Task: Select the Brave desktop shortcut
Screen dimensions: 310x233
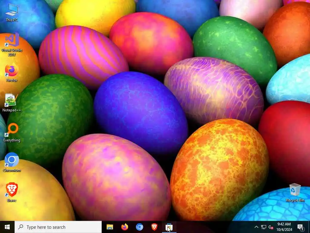Action: pos(12,192)
